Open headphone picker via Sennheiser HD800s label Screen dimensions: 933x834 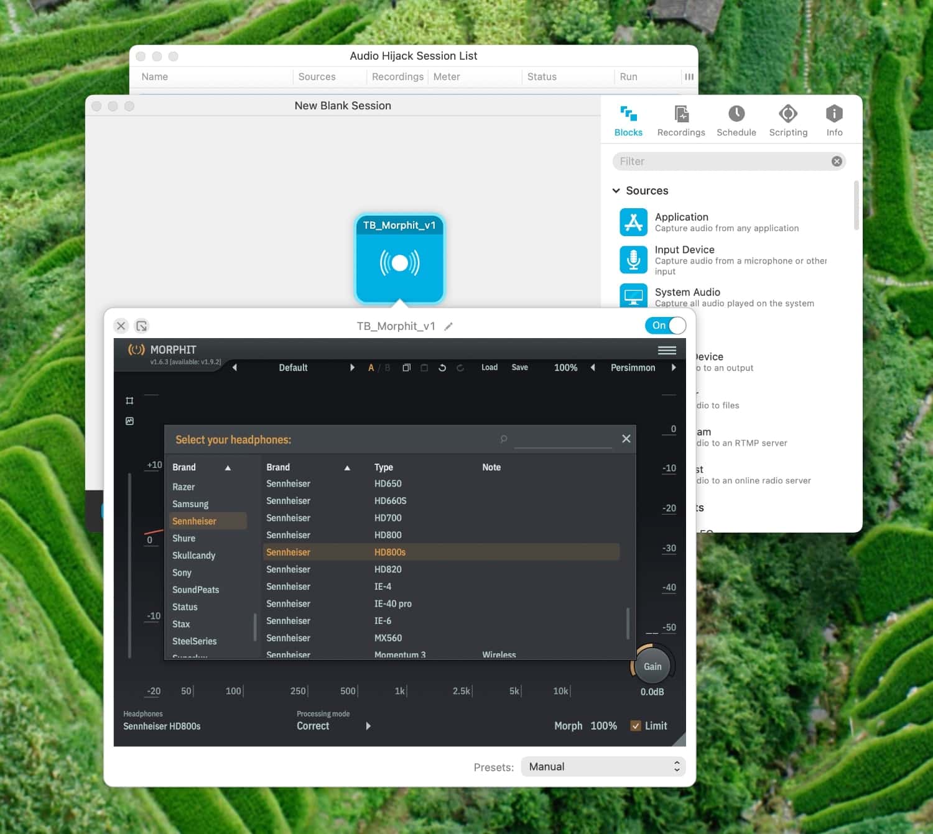pos(162,726)
